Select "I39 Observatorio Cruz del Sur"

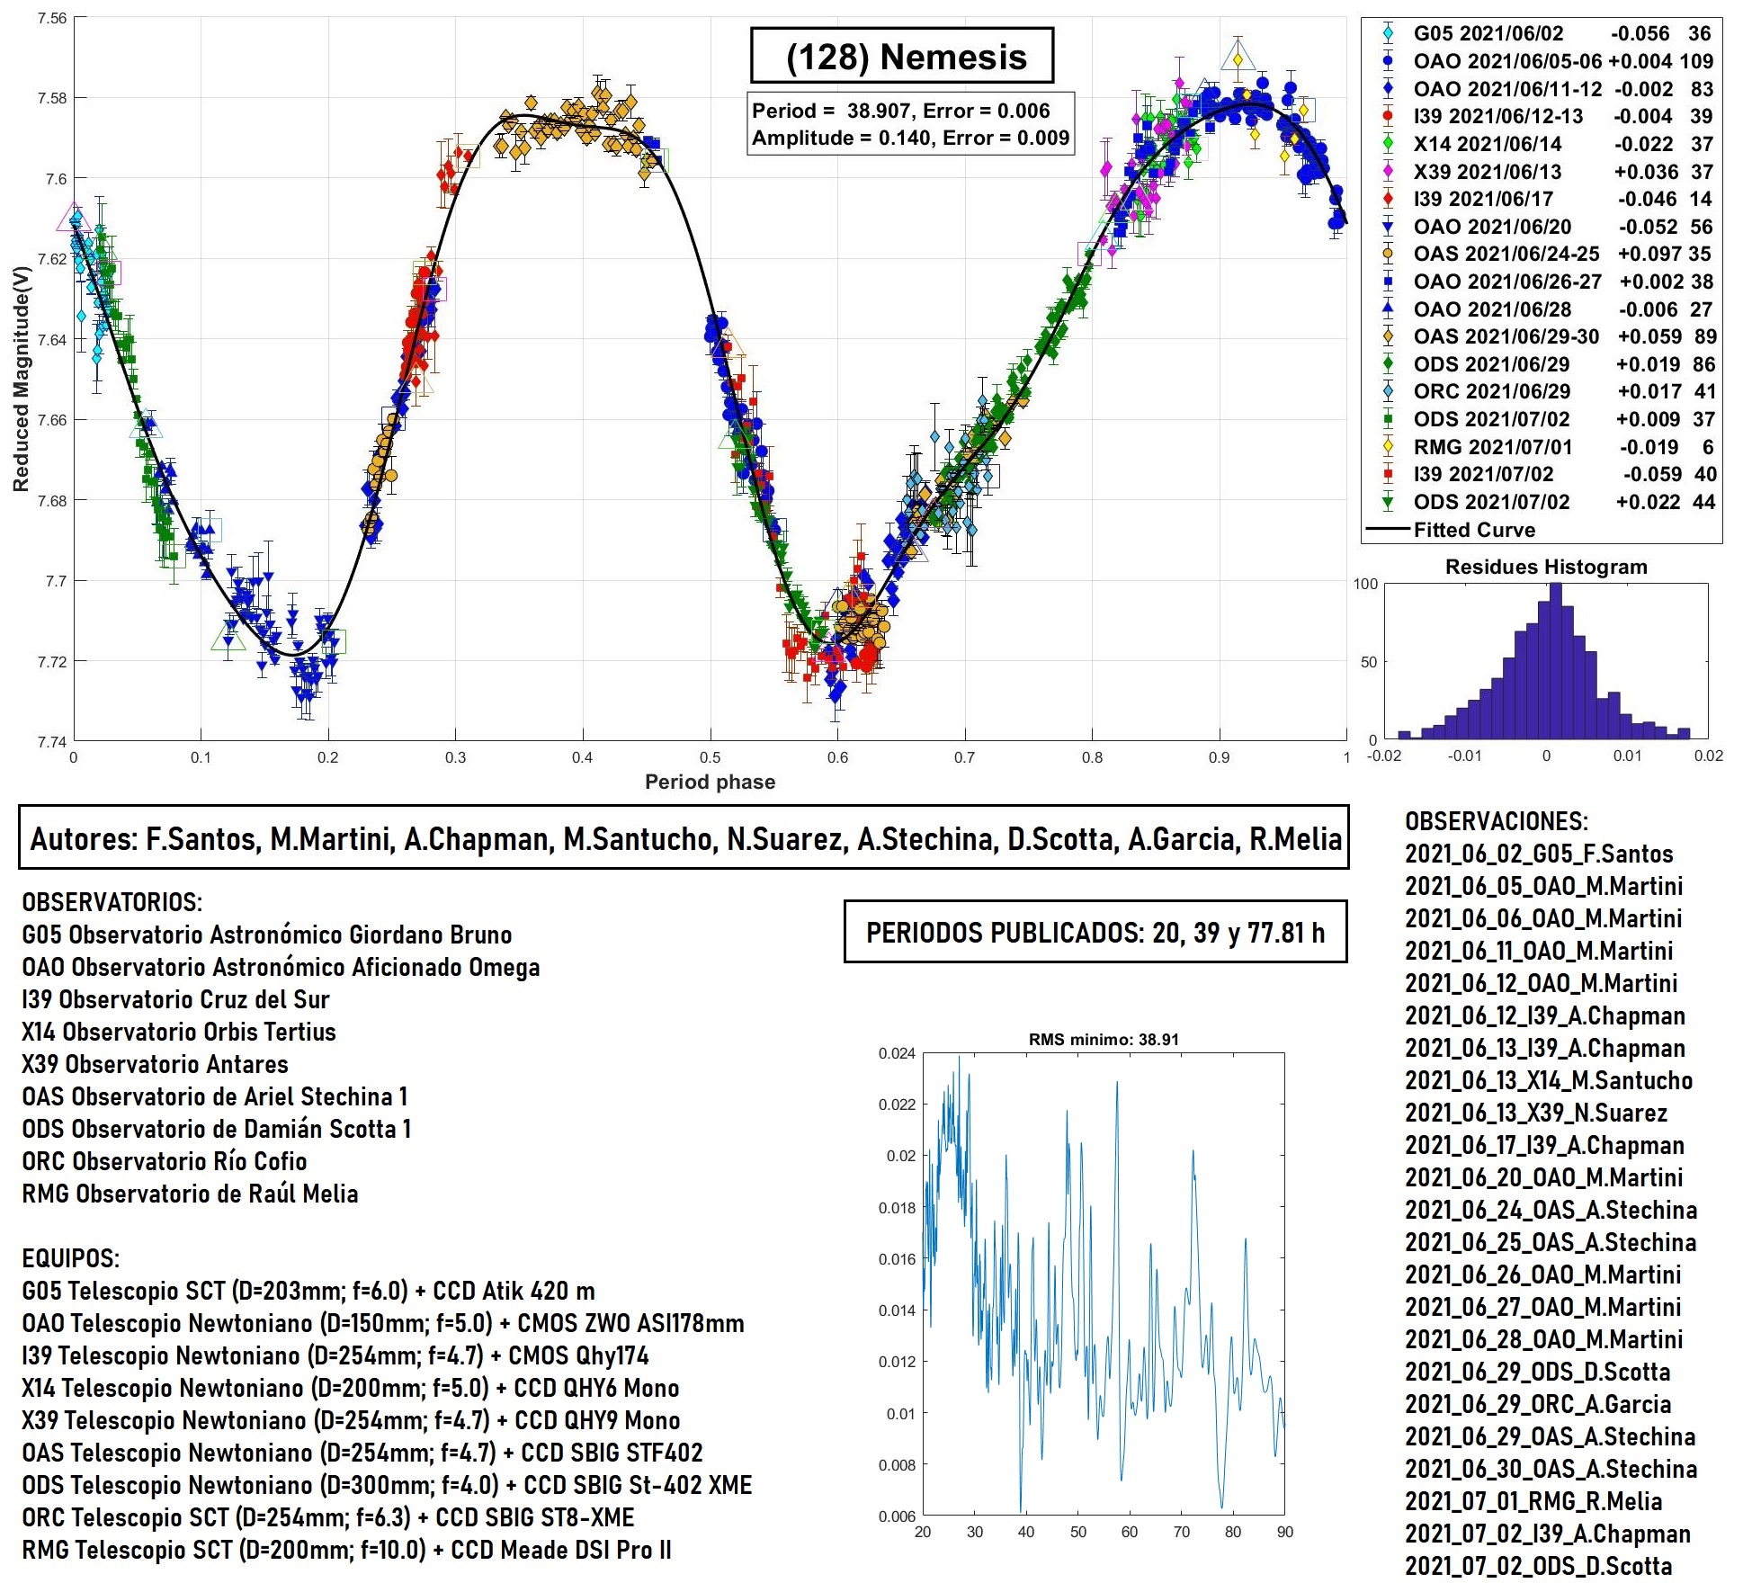175,999
